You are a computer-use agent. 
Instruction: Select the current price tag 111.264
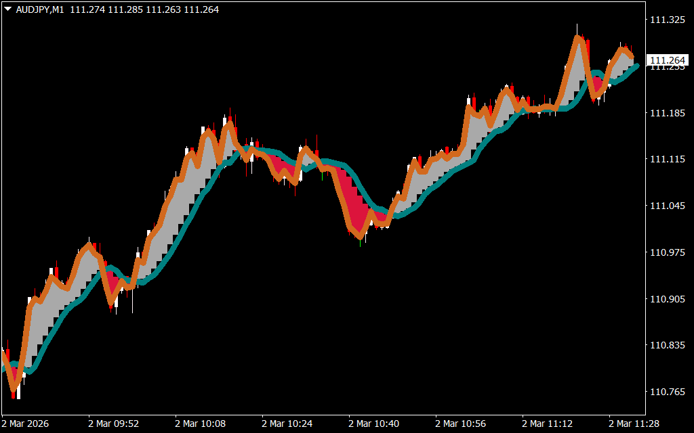(667, 60)
